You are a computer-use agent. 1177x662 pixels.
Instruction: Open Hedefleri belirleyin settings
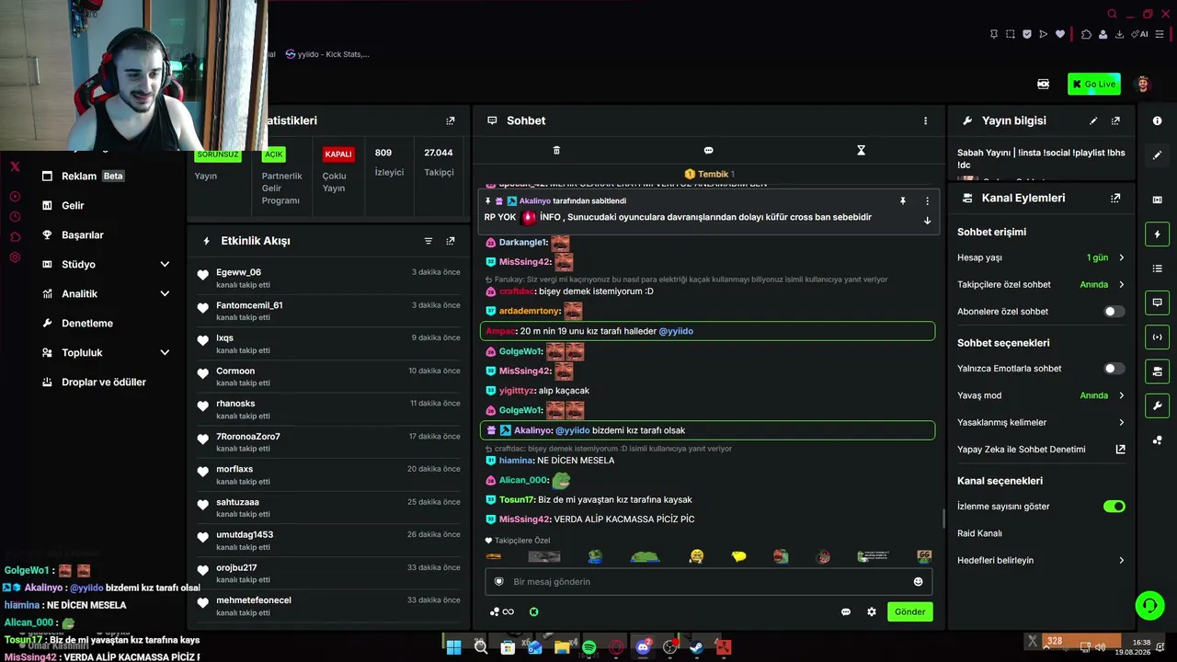[x=1041, y=561]
